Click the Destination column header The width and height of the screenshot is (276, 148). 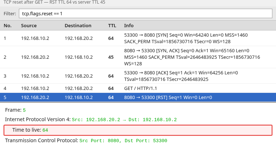pyautogui.click(x=78, y=26)
